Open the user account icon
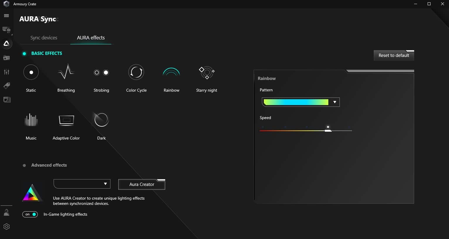Screen dimensions: 449x239 6,212
